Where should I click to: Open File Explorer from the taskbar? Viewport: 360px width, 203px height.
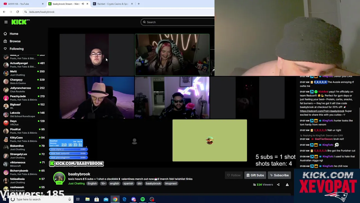coord(87,199)
